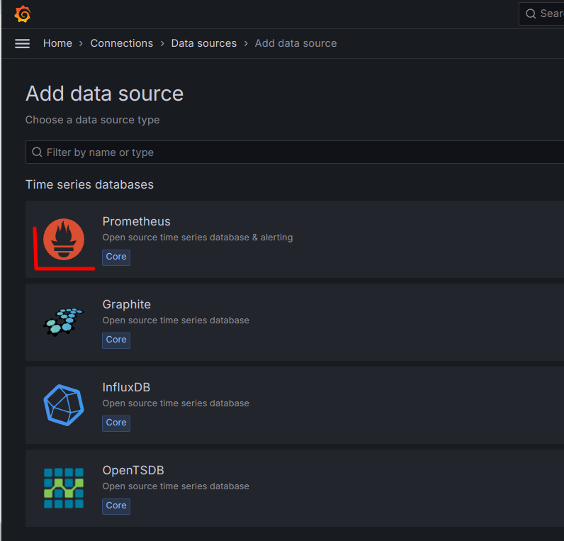Go to Home in the breadcrumb

click(x=57, y=43)
